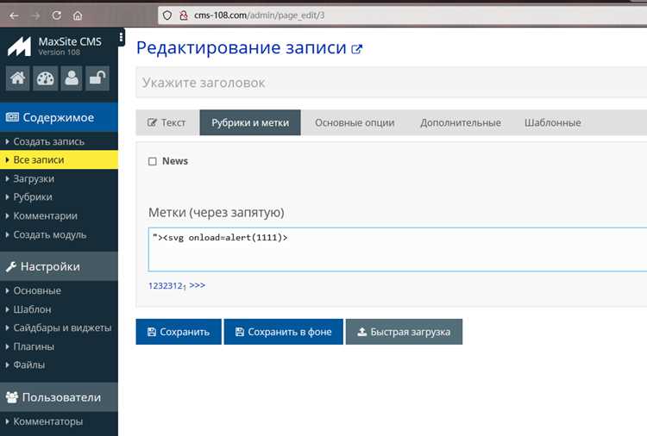Show more tags via >>> link

click(x=198, y=285)
